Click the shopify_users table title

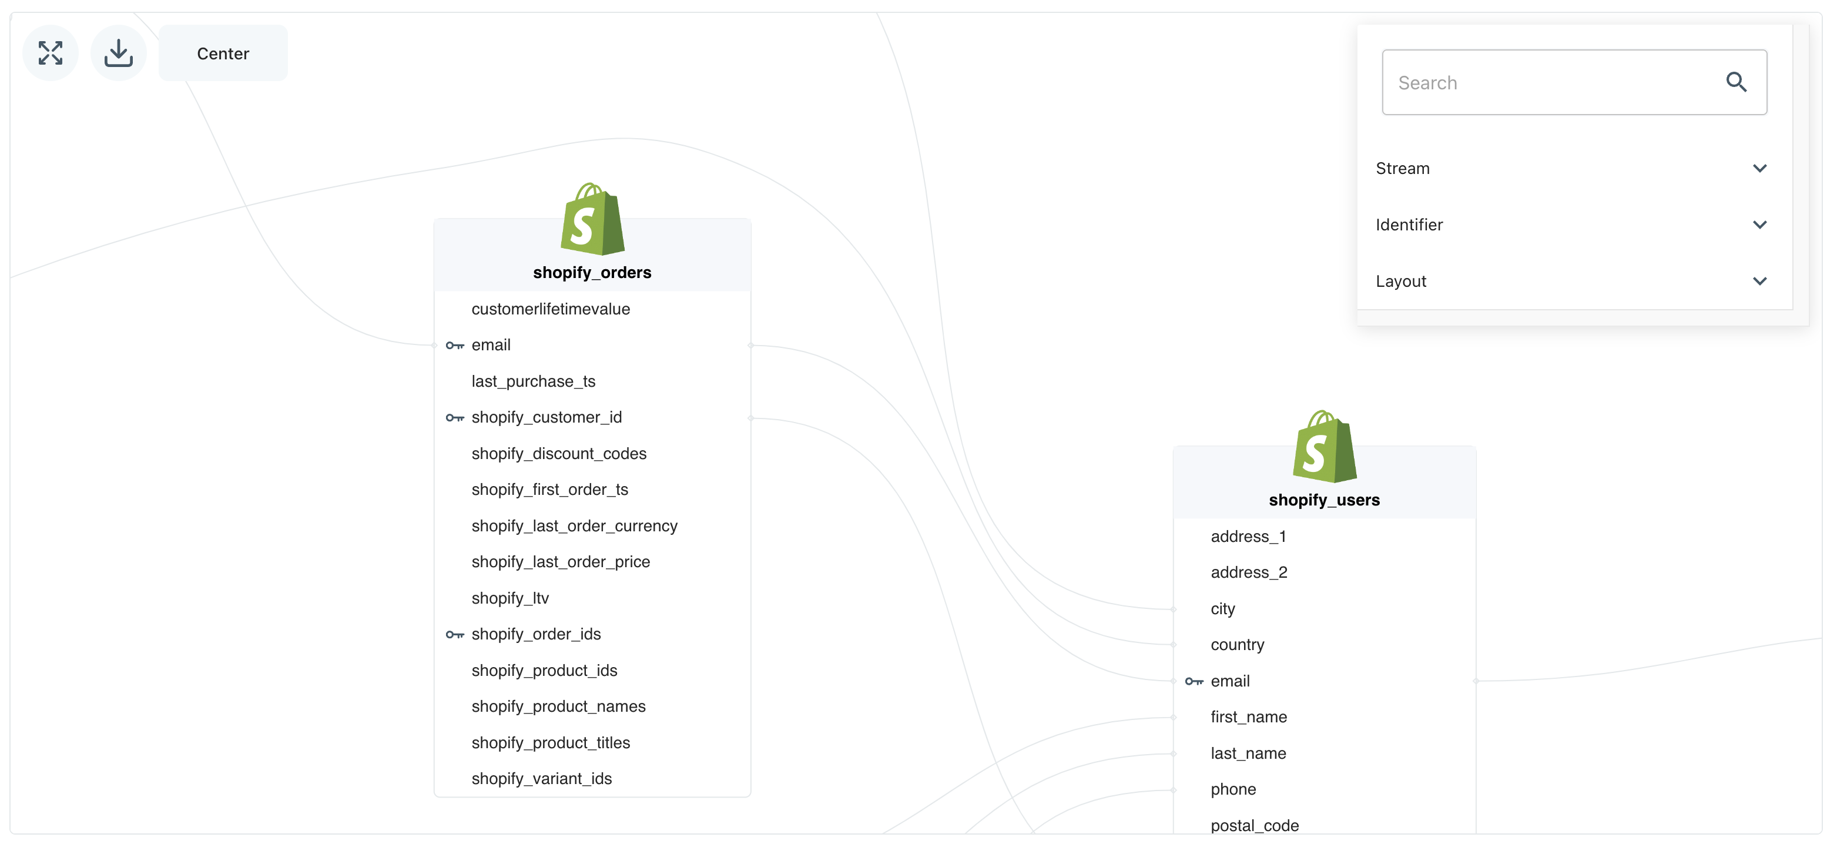tap(1324, 500)
